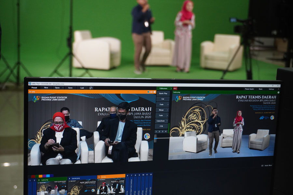
Task: Enable Pause Inputs
Action: 249,89
